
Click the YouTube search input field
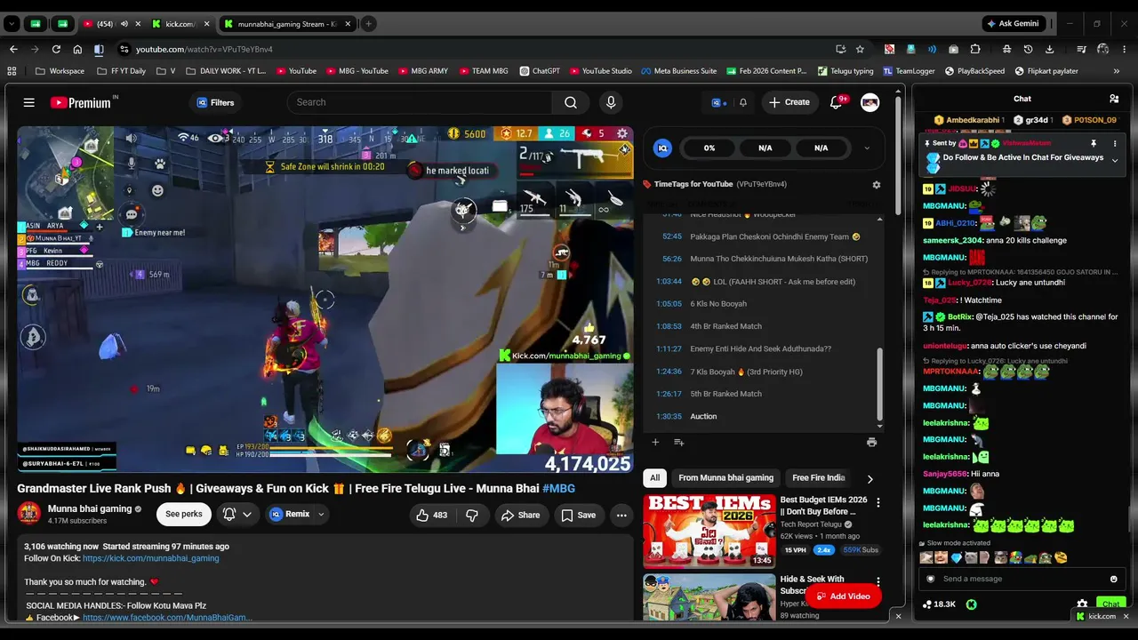click(x=420, y=102)
